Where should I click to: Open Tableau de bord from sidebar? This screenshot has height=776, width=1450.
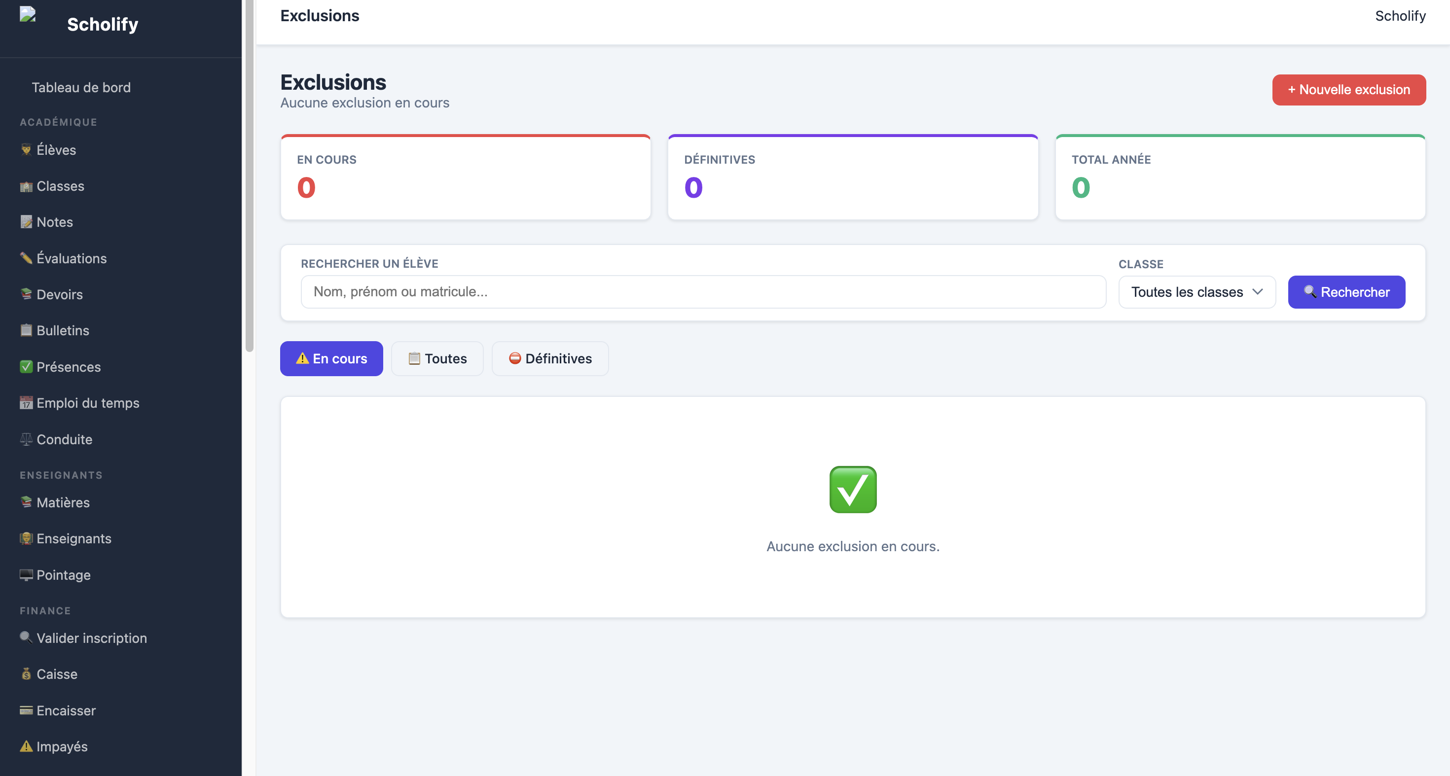(x=81, y=87)
